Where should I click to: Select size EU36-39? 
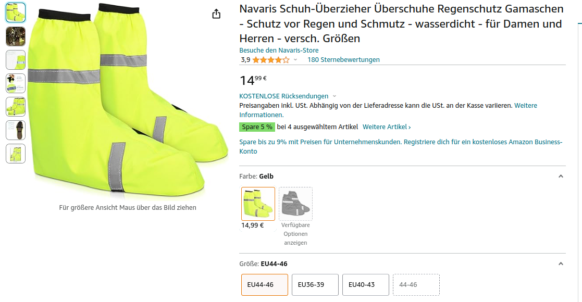315,285
